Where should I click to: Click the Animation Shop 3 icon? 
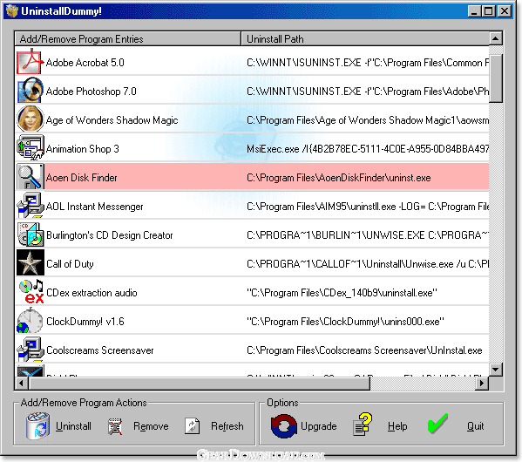pyautogui.click(x=30, y=148)
